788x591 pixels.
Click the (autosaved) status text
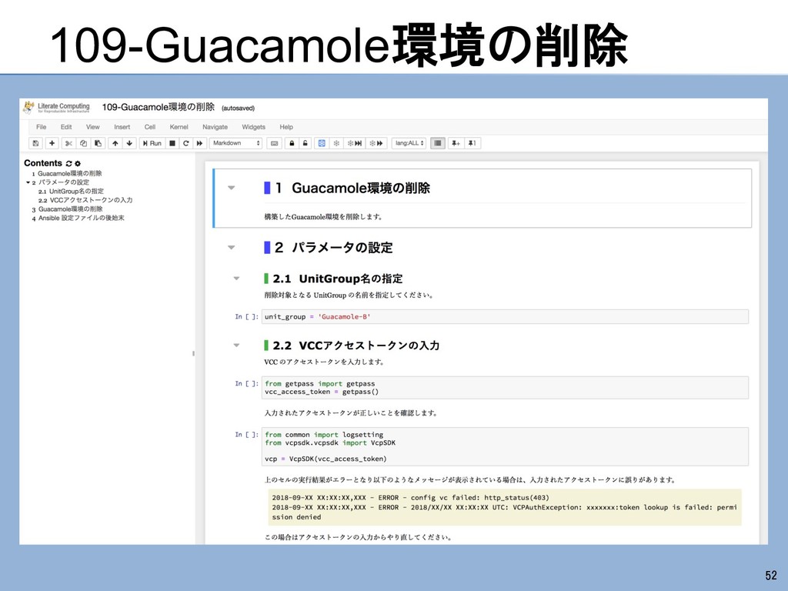(x=239, y=108)
